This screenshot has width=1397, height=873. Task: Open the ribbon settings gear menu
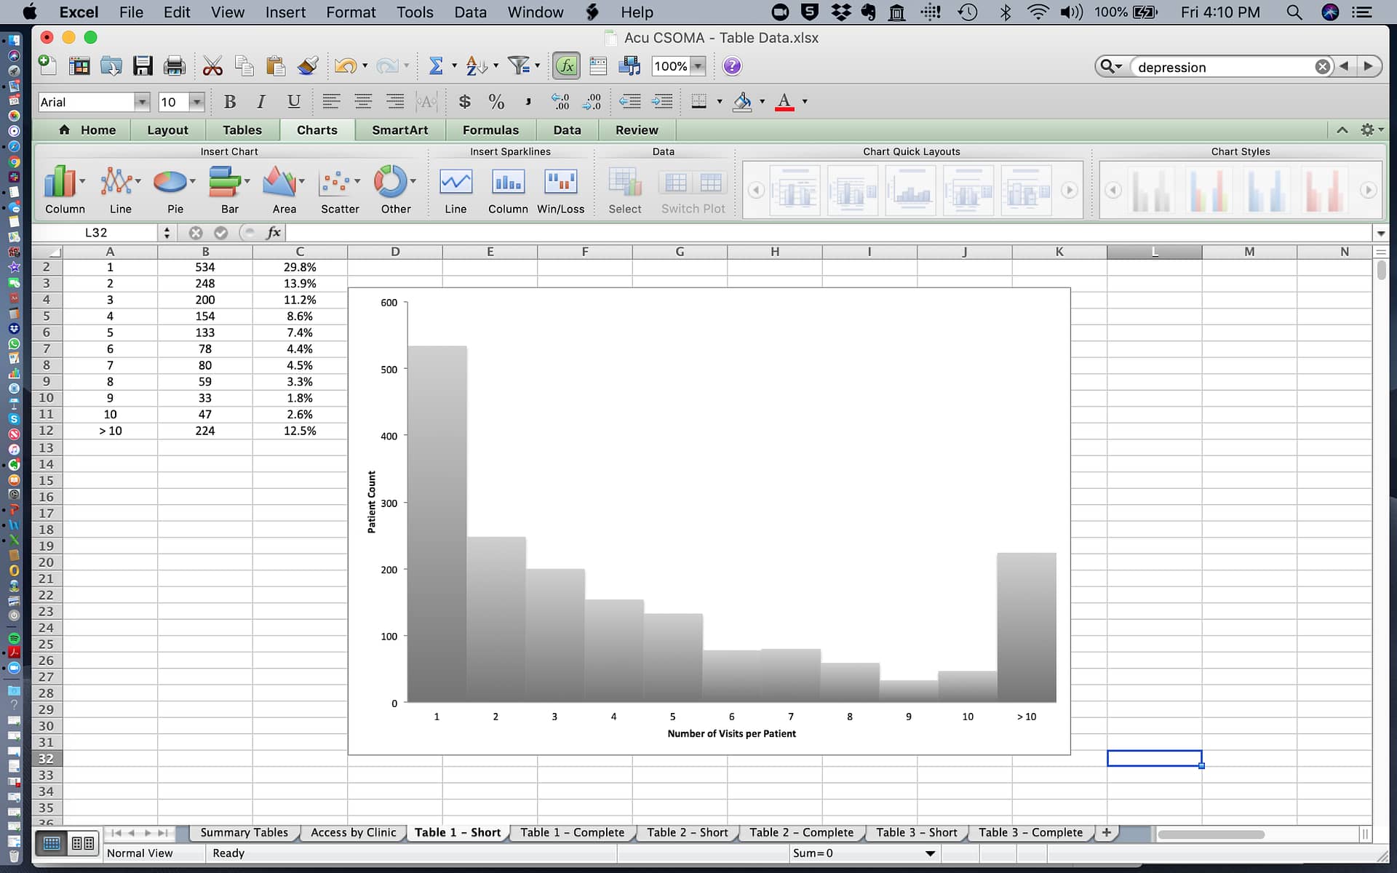pyautogui.click(x=1372, y=129)
